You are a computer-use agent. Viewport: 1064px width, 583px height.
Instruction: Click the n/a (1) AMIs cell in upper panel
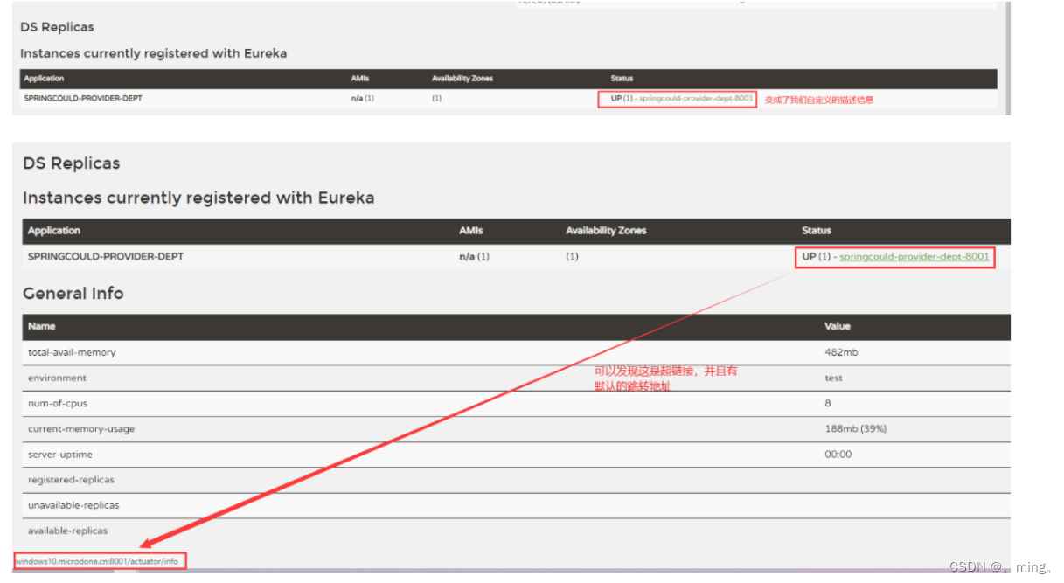(x=363, y=99)
